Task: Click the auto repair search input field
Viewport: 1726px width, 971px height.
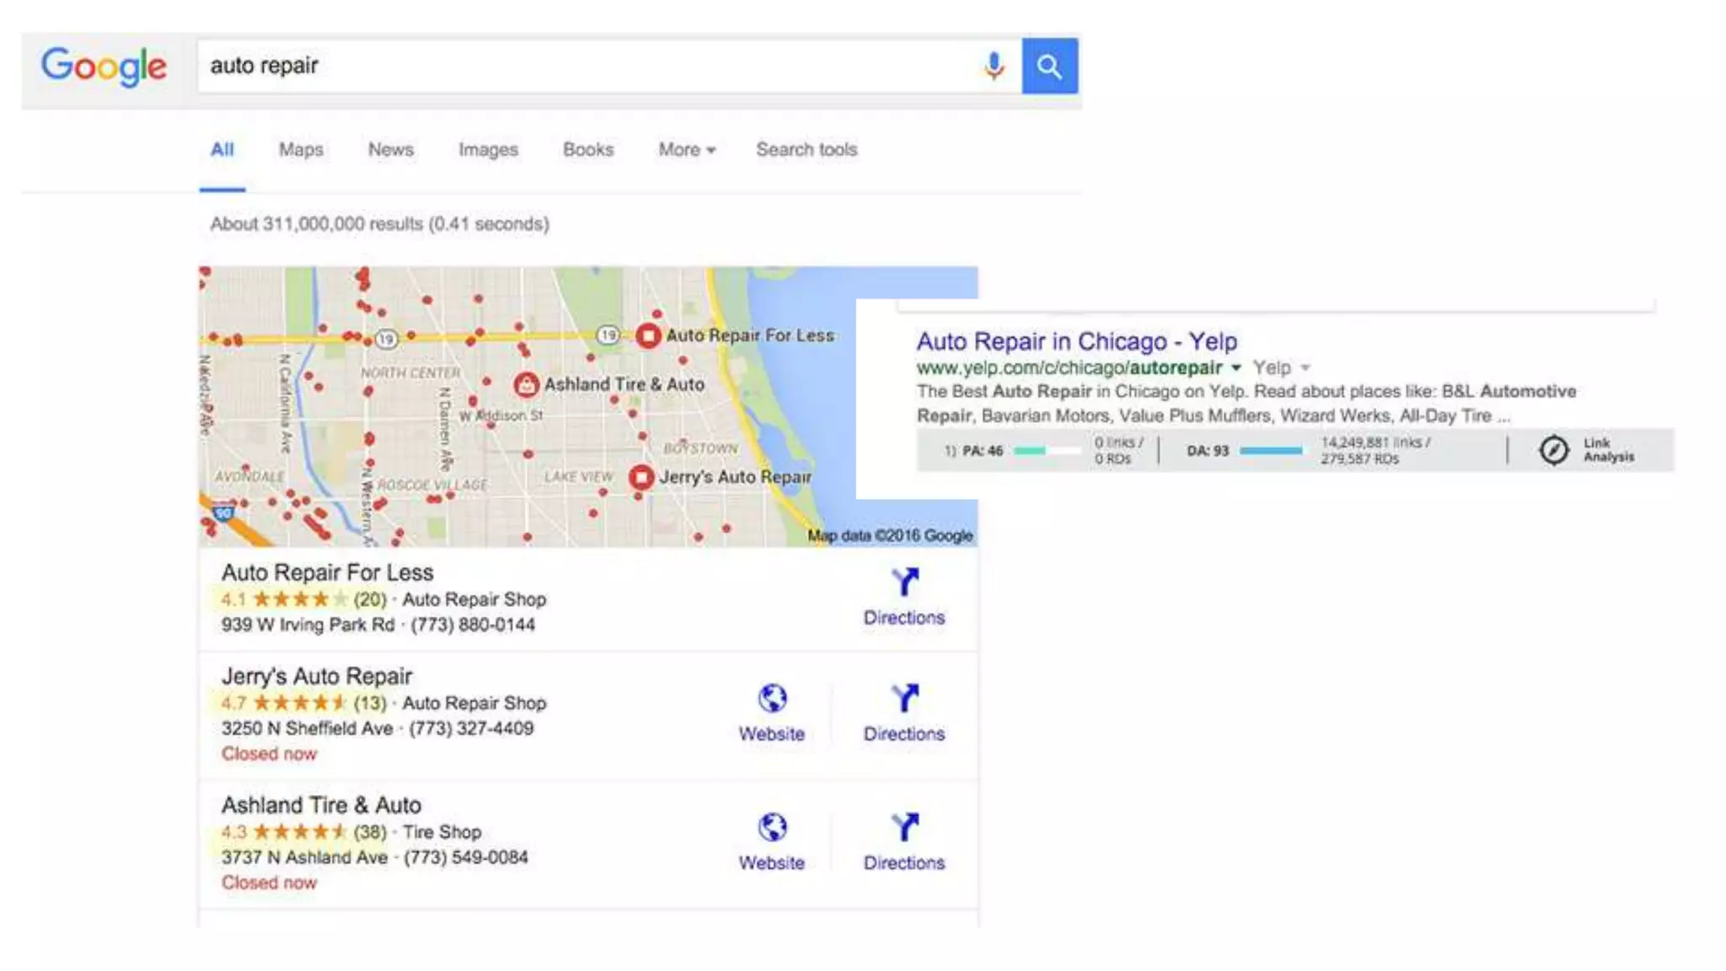Action: (590, 66)
